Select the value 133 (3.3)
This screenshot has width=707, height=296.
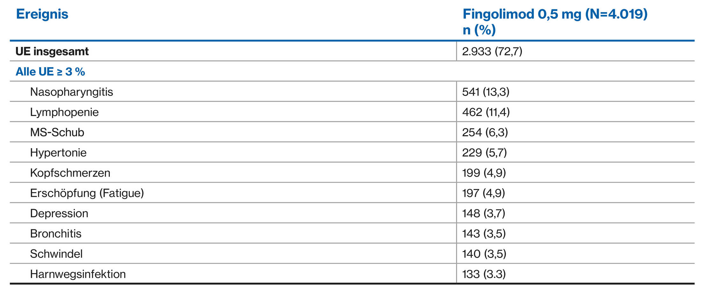click(484, 274)
